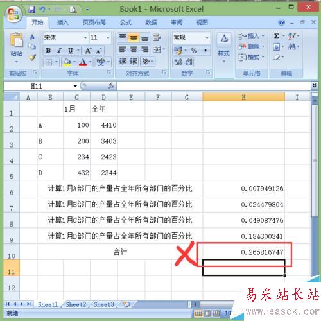Increase decimal places
Viewport: 321px width, 321px height.
pyautogui.click(x=178, y=62)
